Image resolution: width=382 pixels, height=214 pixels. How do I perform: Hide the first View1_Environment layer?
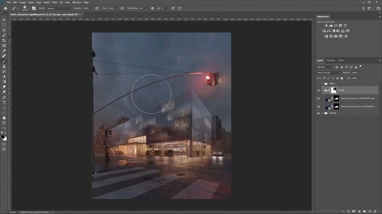click(318, 99)
